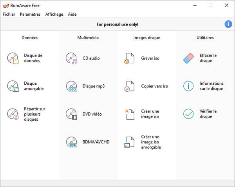Click the blue info icon in banner
235x187 pixels.
[x=228, y=24]
